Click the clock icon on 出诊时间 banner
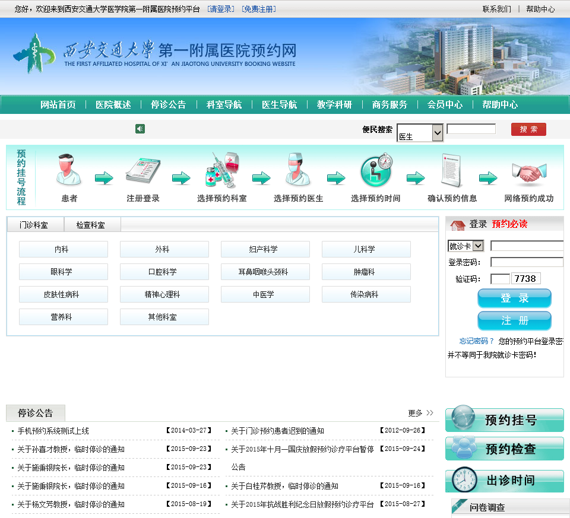Viewport: 570px width, 518px height. pyautogui.click(x=464, y=480)
